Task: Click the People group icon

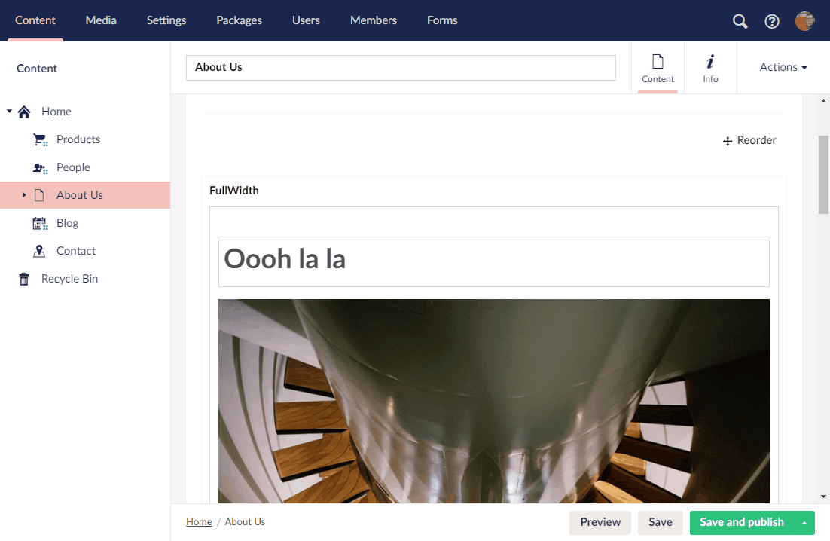Action: coord(40,168)
